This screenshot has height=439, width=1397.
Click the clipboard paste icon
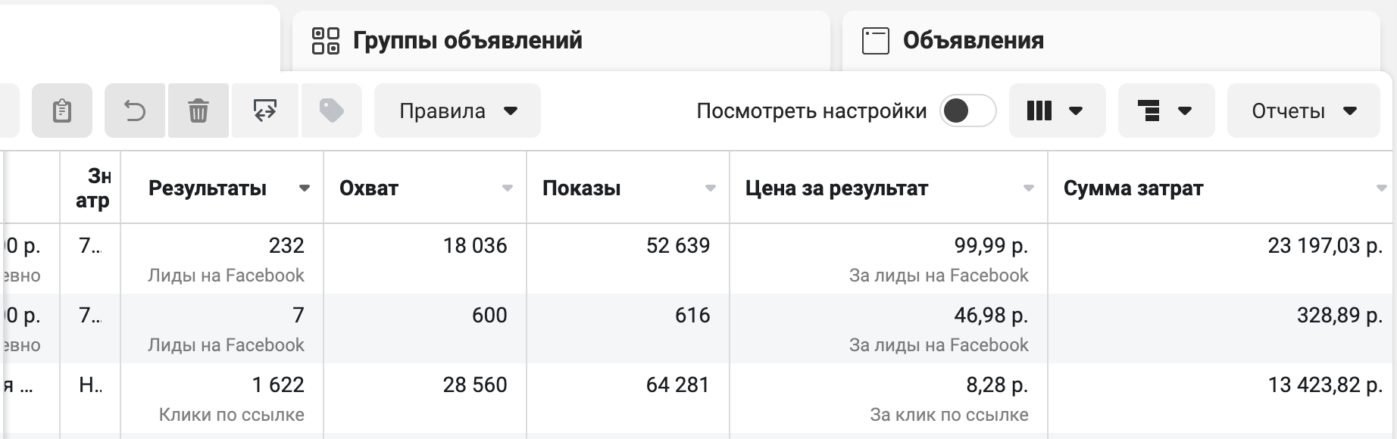(62, 111)
